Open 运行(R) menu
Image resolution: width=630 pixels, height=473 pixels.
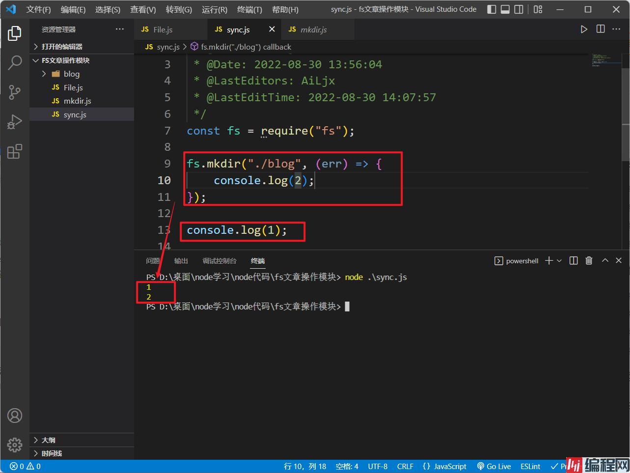coord(215,9)
